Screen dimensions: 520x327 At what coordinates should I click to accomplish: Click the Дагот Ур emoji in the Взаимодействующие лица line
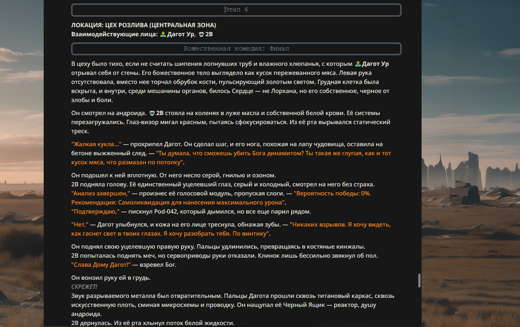pyautogui.click(x=163, y=34)
